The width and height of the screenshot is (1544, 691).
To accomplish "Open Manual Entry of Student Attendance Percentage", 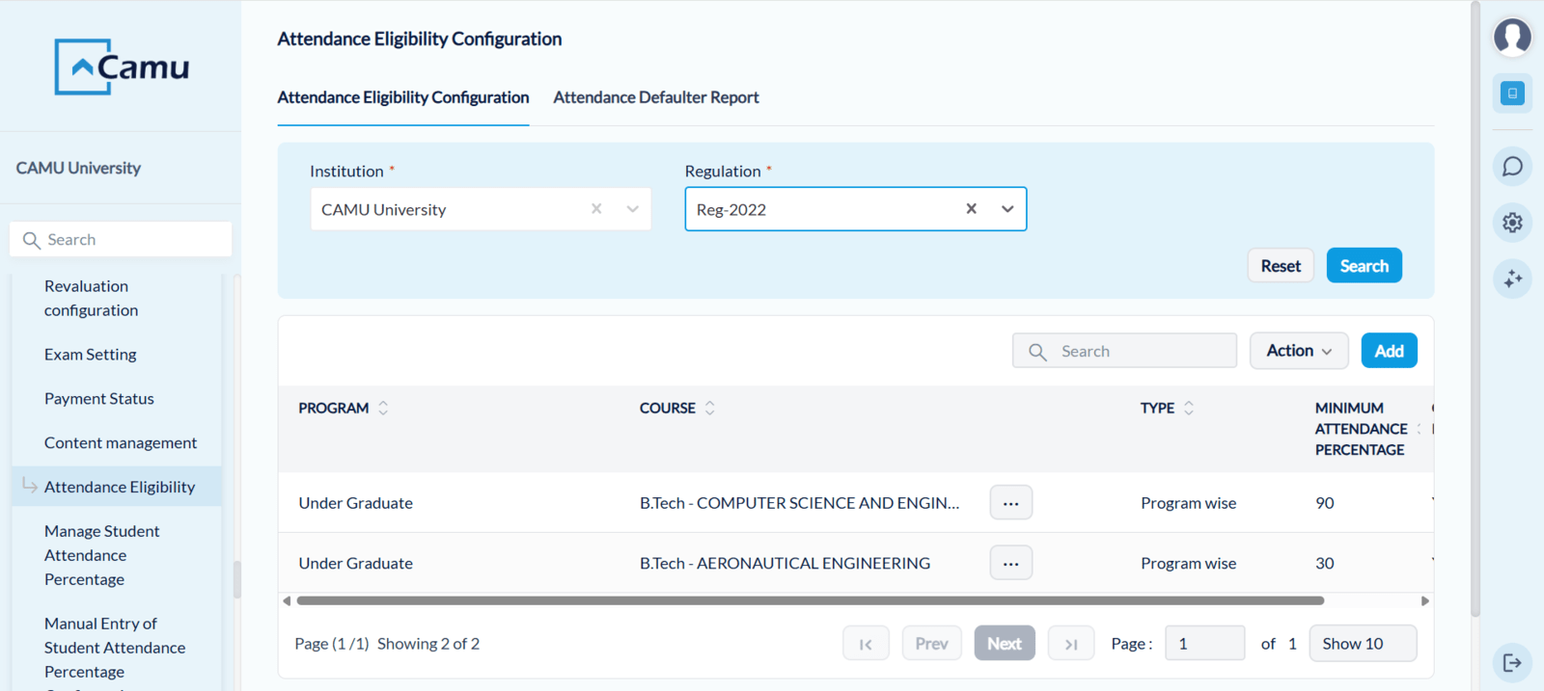I will pos(115,648).
